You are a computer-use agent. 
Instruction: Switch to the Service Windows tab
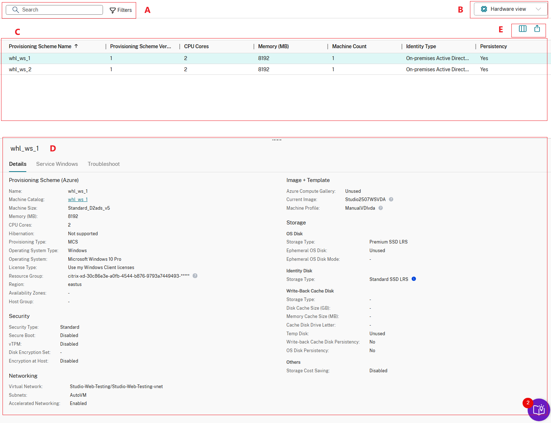pyautogui.click(x=57, y=164)
